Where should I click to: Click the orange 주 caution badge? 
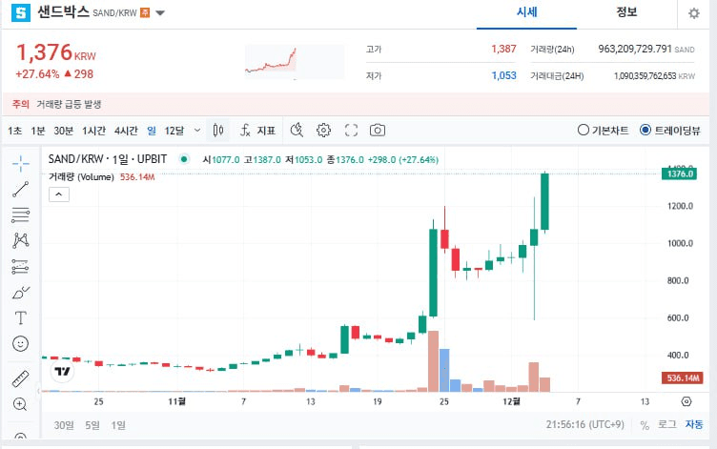pyautogui.click(x=145, y=12)
